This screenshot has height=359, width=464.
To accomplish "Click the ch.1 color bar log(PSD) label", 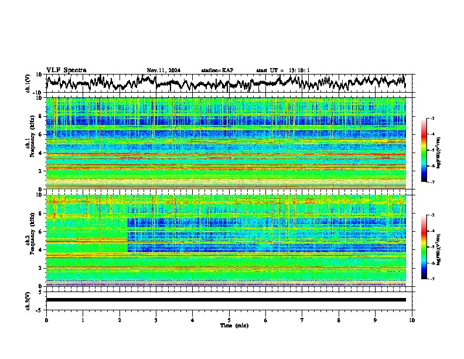I will click(x=439, y=153).
